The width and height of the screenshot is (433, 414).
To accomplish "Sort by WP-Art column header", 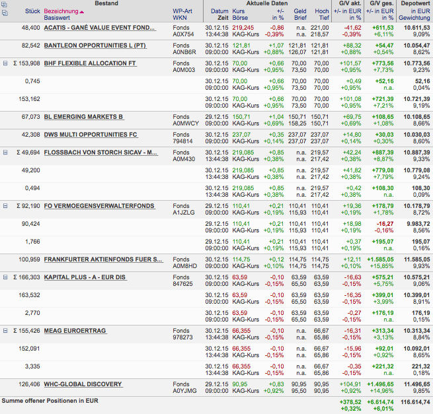I will 182,11.
